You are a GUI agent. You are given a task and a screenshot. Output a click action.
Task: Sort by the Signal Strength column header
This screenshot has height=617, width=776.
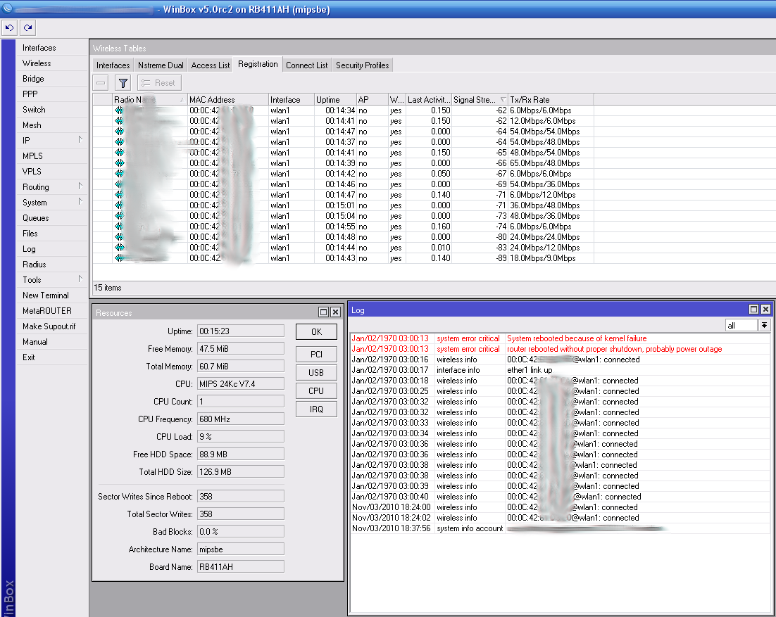point(475,100)
